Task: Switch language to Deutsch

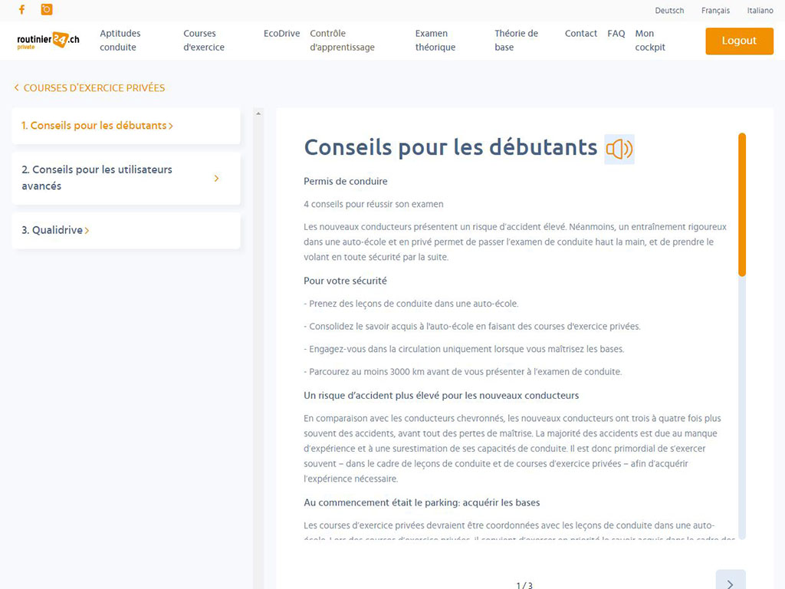Action: 669,11
